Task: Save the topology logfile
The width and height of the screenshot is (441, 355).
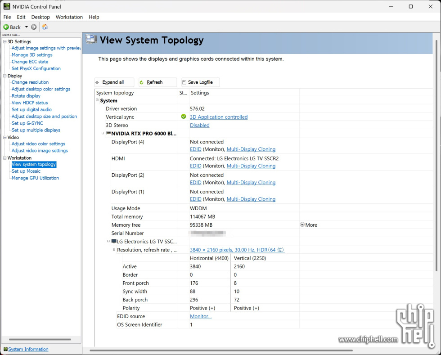Action: pos(200,82)
